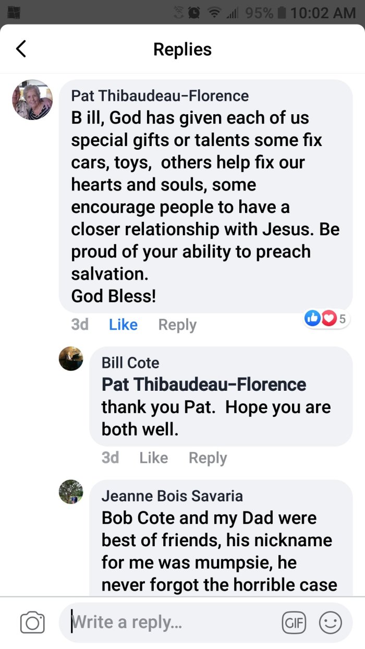Open the camera icon to attach photo
Screen dimensions: 365x649
click(x=32, y=623)
